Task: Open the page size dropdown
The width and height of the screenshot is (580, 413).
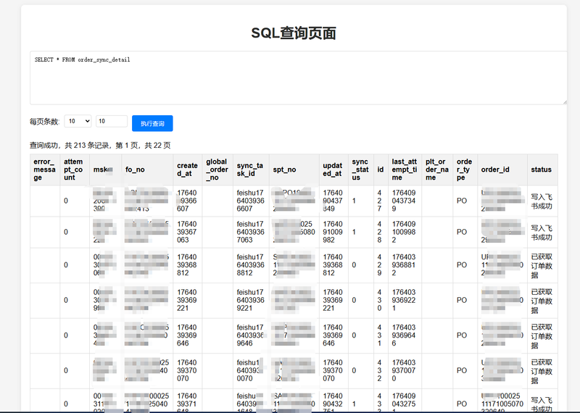Action: point(78,122)
